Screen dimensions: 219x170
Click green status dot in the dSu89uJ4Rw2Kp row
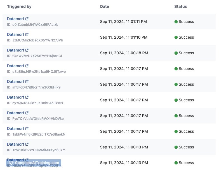coord(176,69)
